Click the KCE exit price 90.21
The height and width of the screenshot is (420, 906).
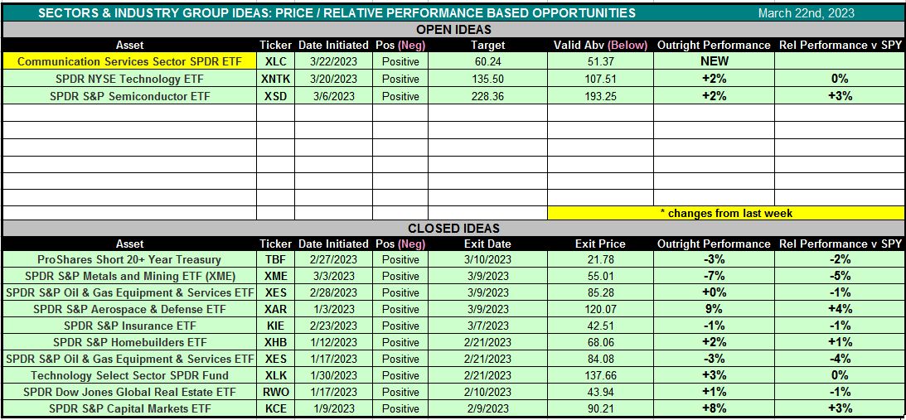(600, 408)
